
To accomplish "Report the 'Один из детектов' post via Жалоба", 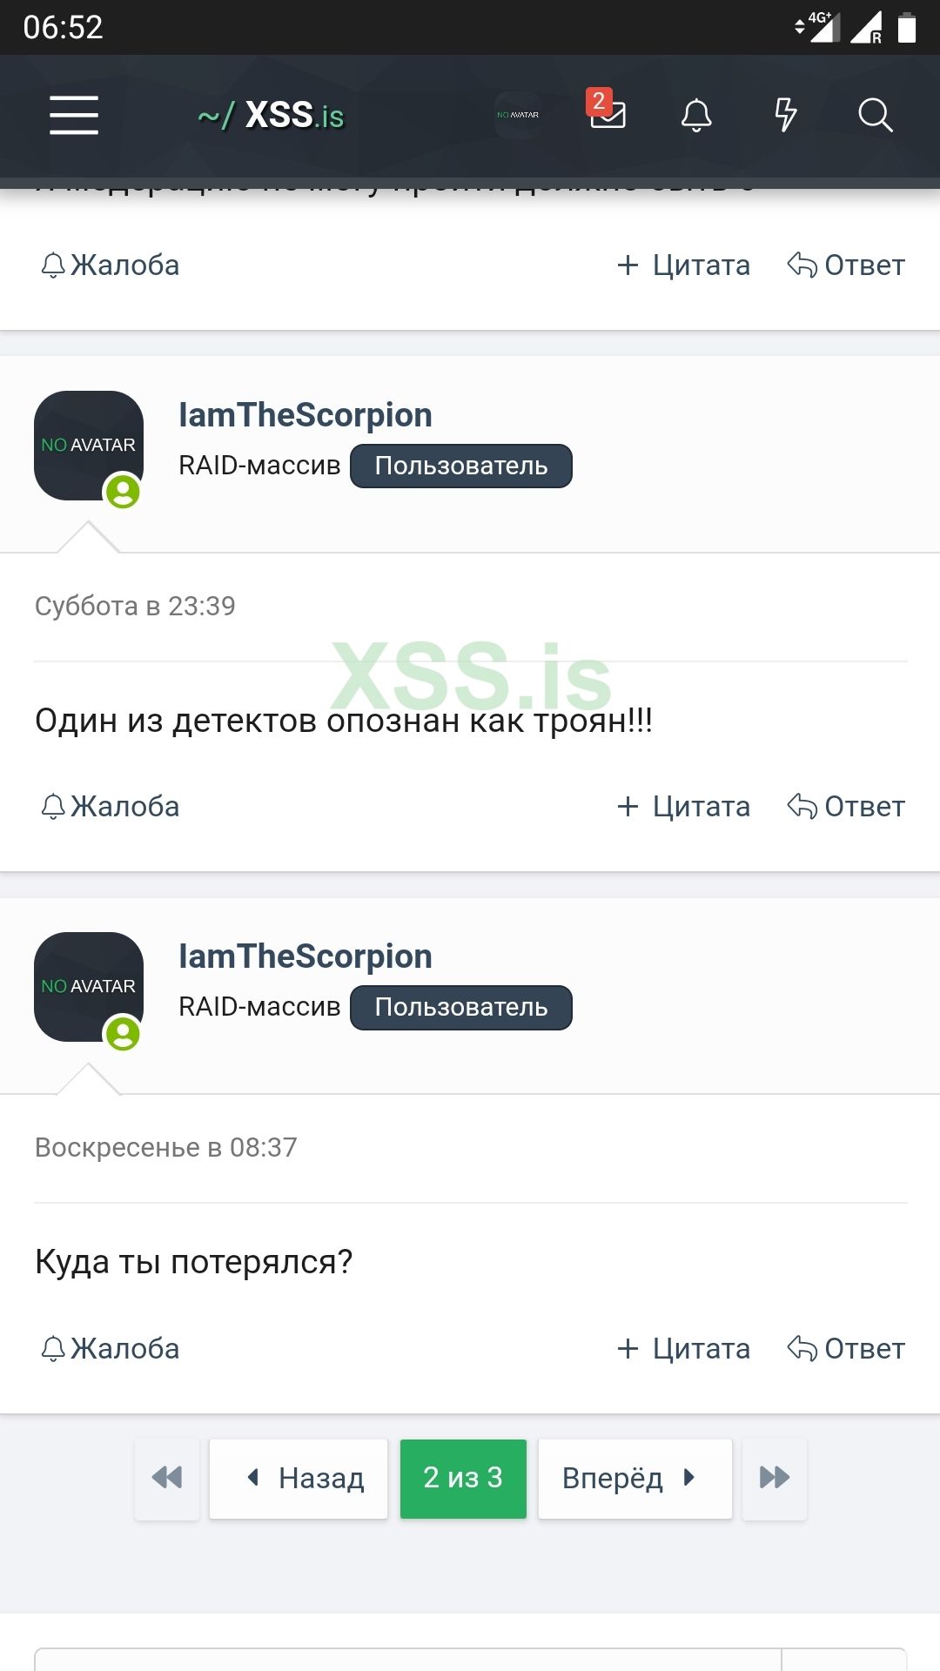I will coord(111,806).
